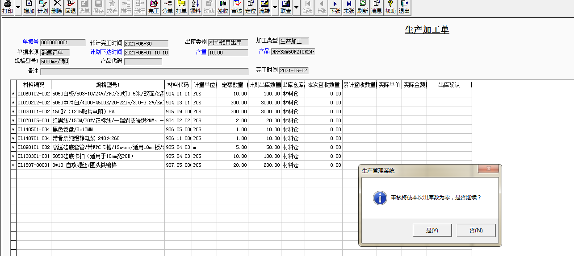
Task: Click the 加工类型 field 生产加工
Action: (294, 41)
